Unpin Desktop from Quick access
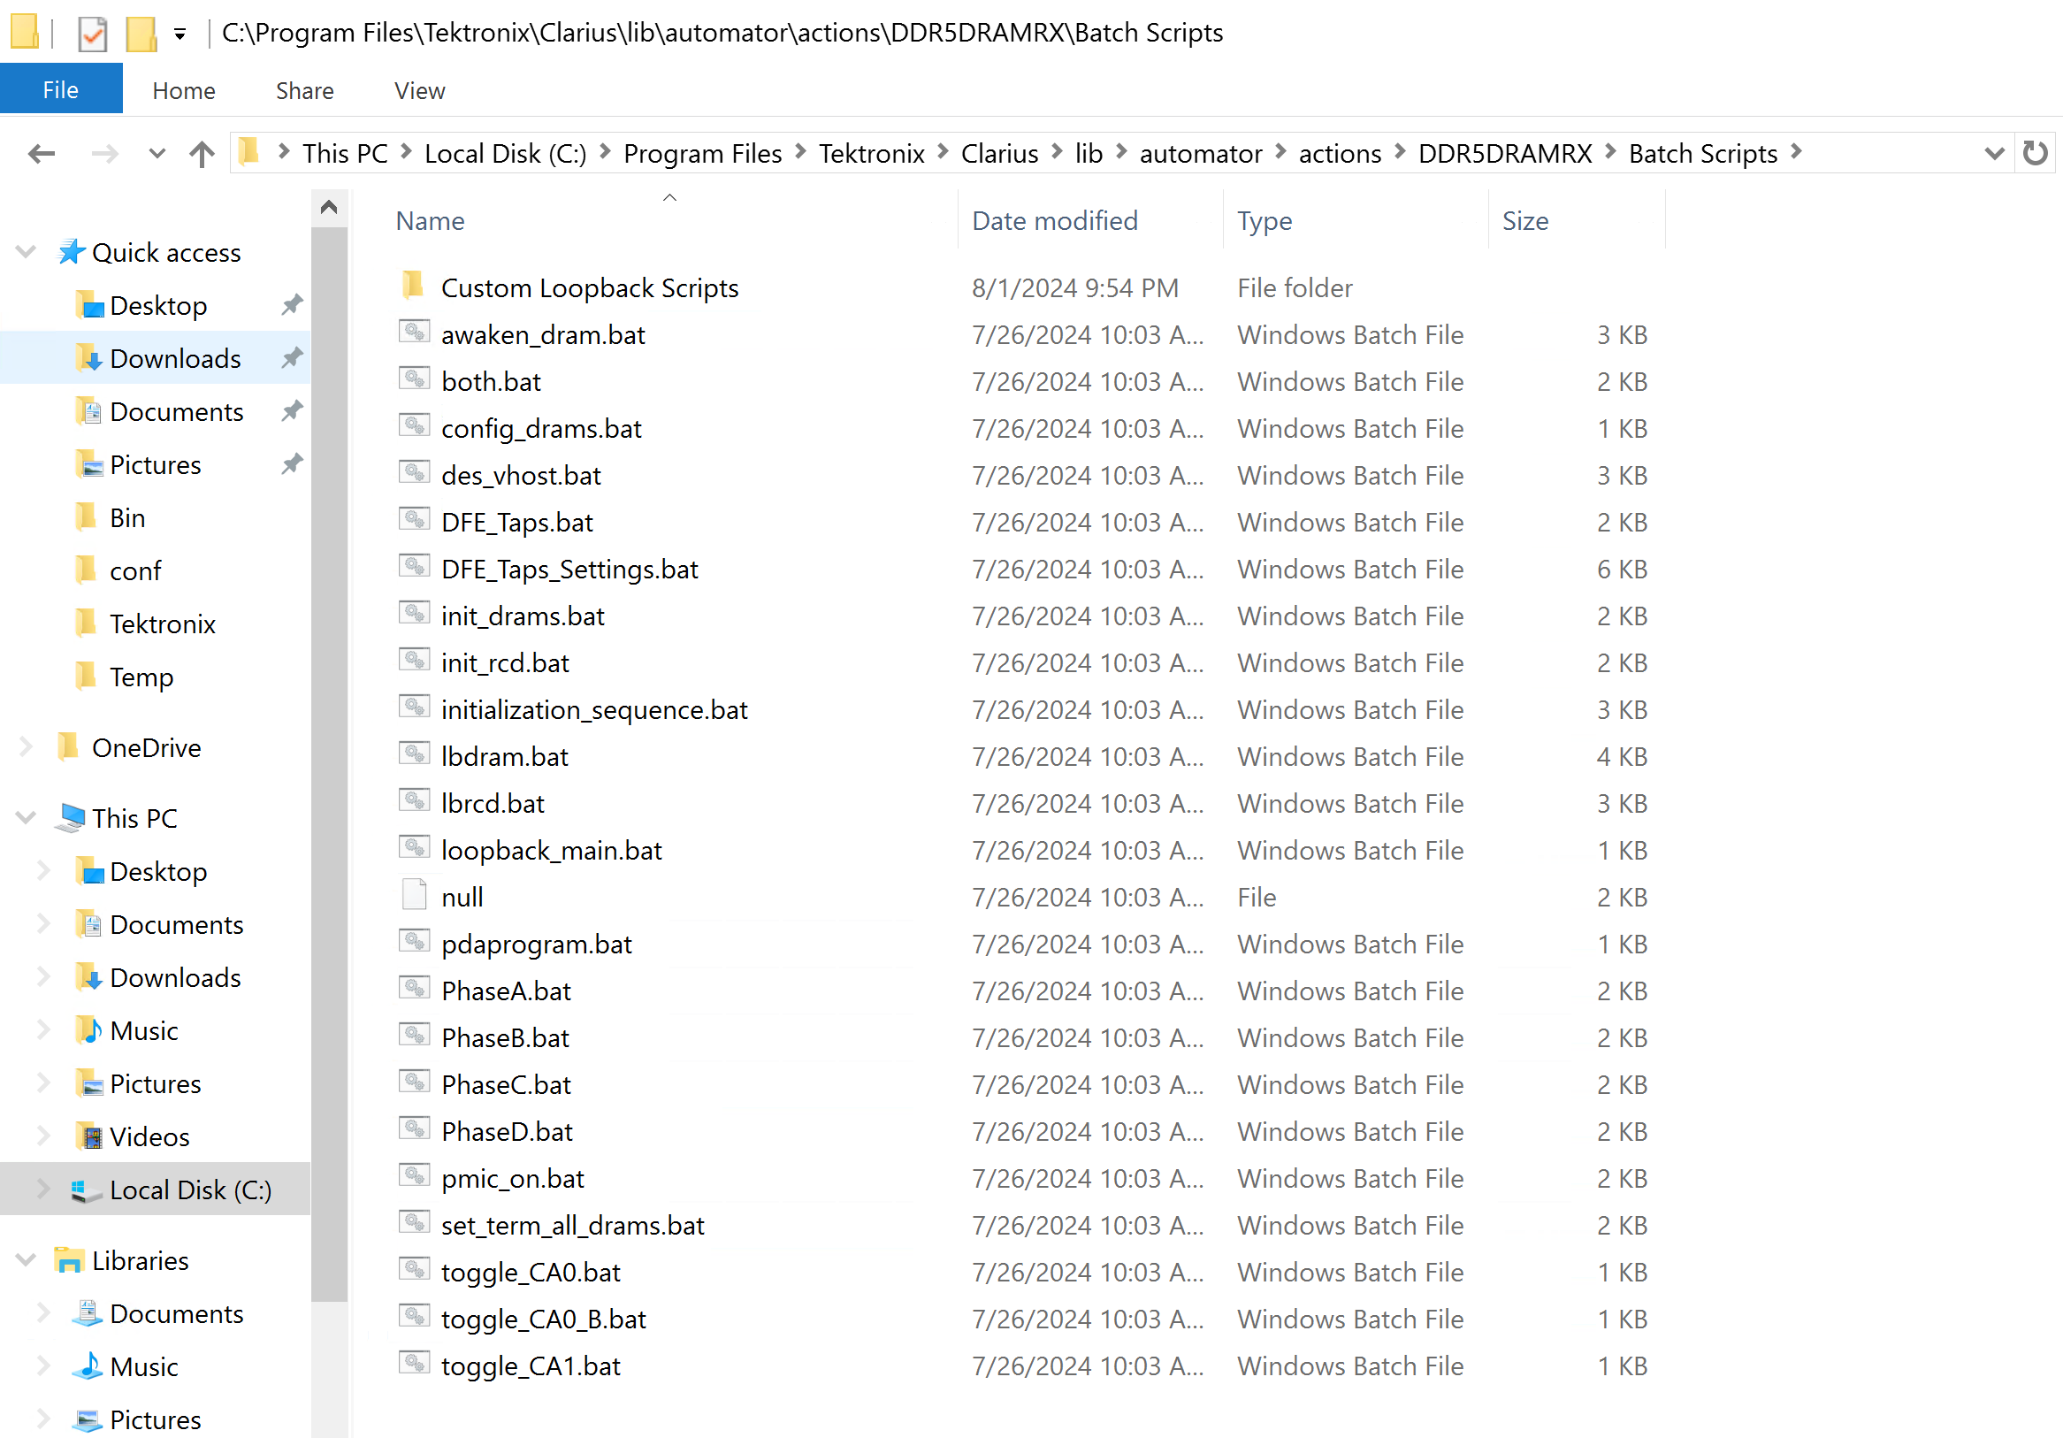This screenshot has width=2063, height=1438. click(x=291, y=305)
